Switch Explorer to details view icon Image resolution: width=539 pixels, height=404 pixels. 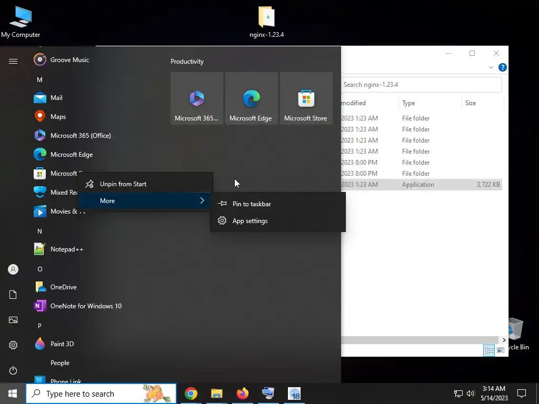(489, 350)
